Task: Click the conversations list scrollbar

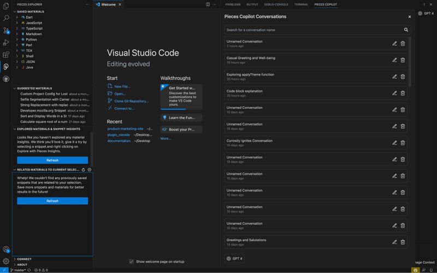Action: point(409,61)
